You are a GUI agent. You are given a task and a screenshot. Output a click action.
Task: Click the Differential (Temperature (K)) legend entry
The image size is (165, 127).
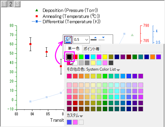coord(71,22)
